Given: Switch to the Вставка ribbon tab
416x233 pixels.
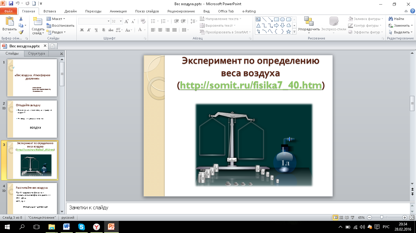Looking at the screenshot, I should [50, 11].
